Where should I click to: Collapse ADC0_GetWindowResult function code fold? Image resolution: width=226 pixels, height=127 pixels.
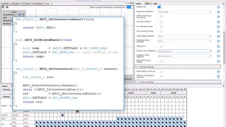(14, 44)
